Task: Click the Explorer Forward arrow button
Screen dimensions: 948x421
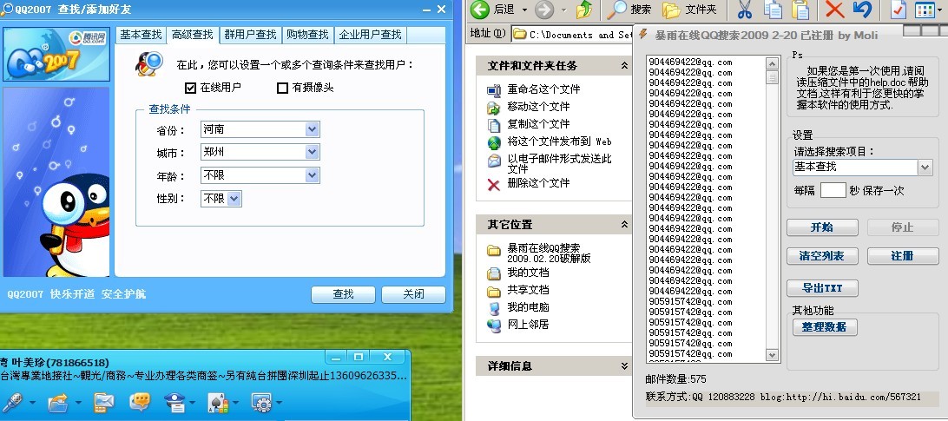Action: pyautogui.click(x=544, y=9)
